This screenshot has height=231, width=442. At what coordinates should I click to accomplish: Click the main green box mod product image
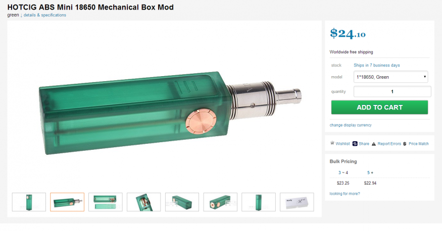point(170,112)
